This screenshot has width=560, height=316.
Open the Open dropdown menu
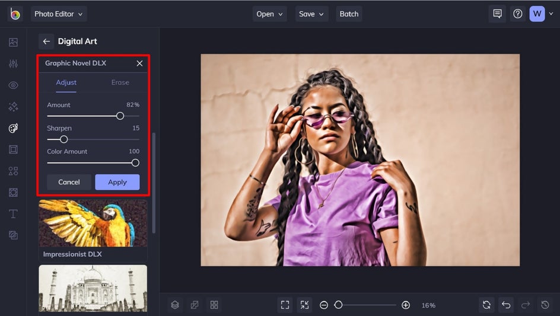coord(270,14)
